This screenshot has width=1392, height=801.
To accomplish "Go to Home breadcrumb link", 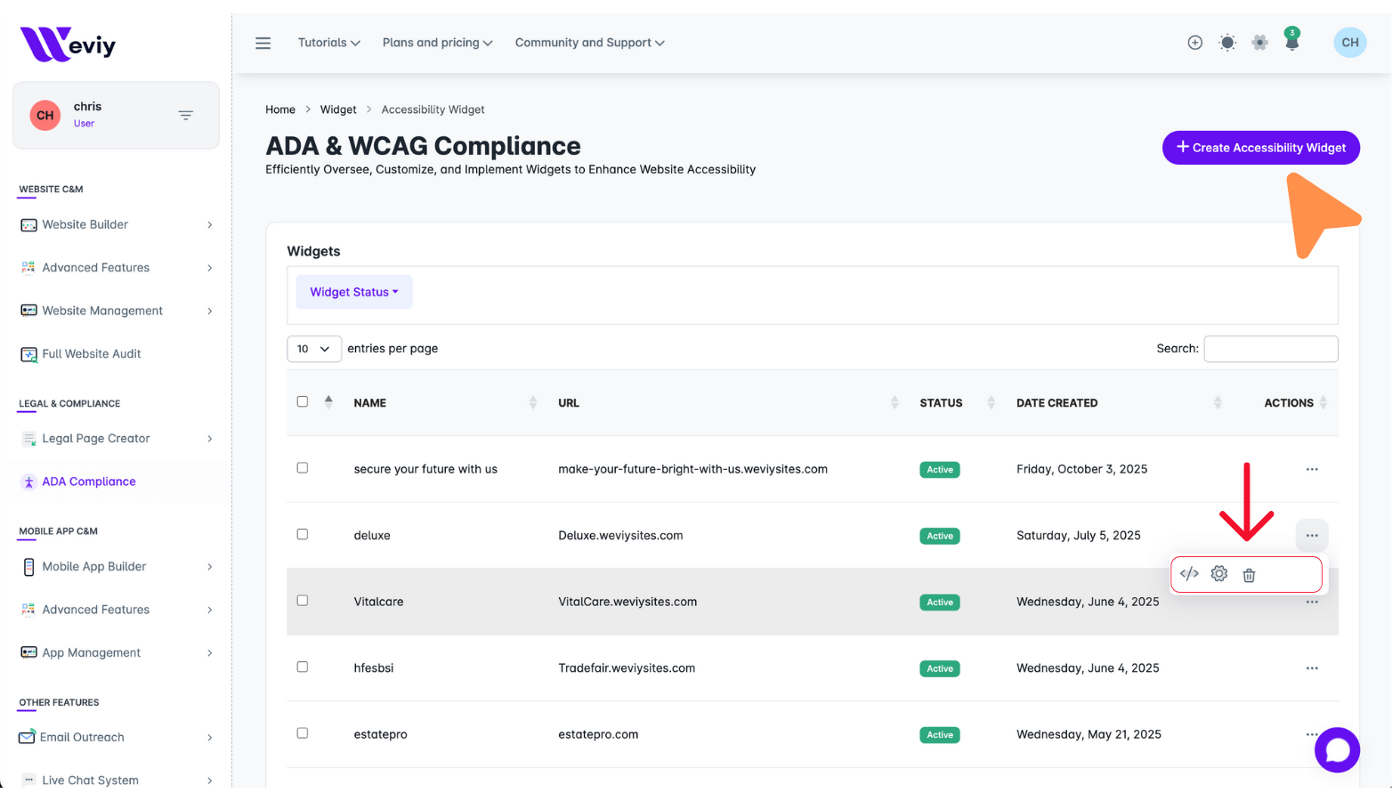I will [280, 109].
